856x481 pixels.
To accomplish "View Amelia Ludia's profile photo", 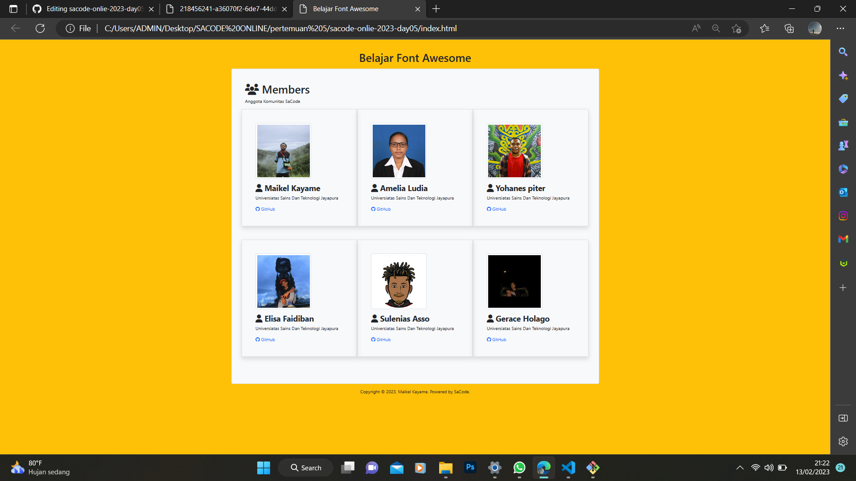I will (x=399, y=151).
